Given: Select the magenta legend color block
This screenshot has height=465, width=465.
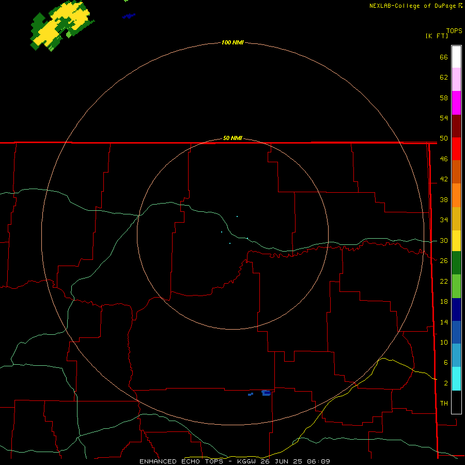Looking at the screenshot, I should [x=456, y=103].
